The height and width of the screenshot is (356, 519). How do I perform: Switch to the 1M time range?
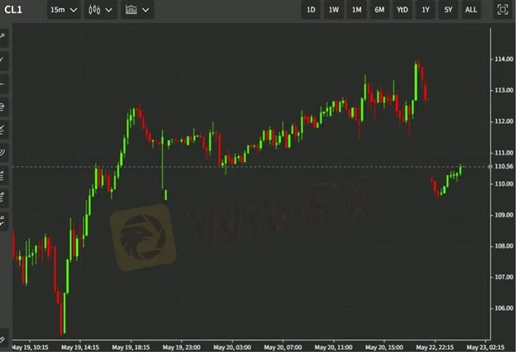pyautogui.click(x=356, y=10)
